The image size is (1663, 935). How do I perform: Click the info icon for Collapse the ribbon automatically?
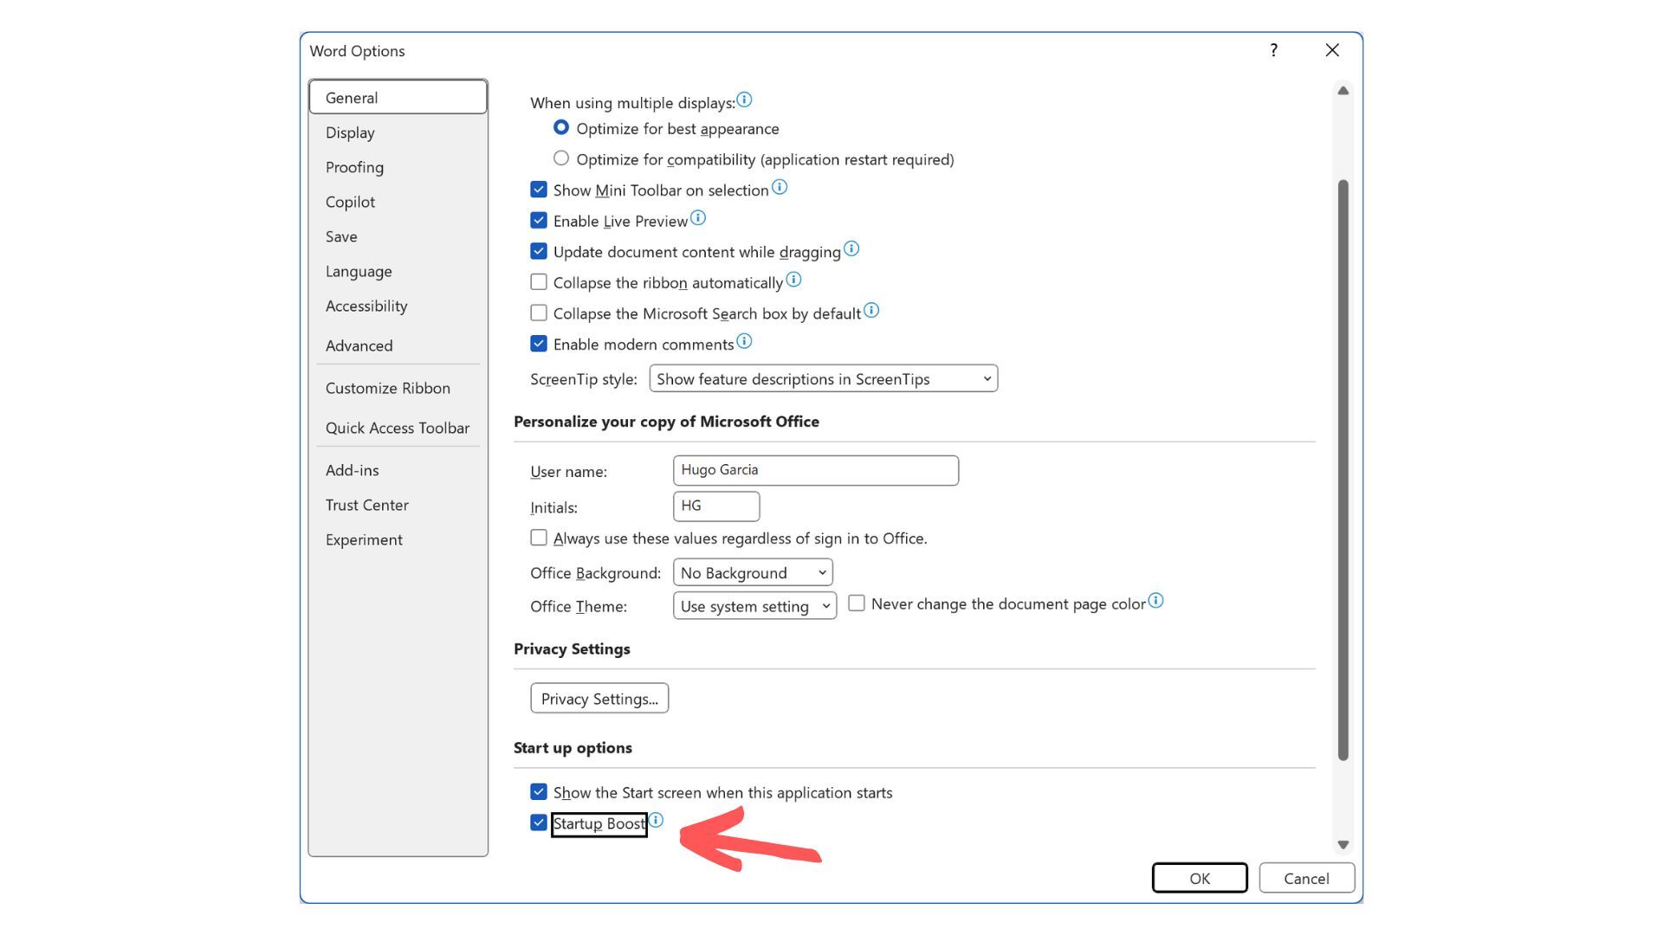(x=794, y=280)
